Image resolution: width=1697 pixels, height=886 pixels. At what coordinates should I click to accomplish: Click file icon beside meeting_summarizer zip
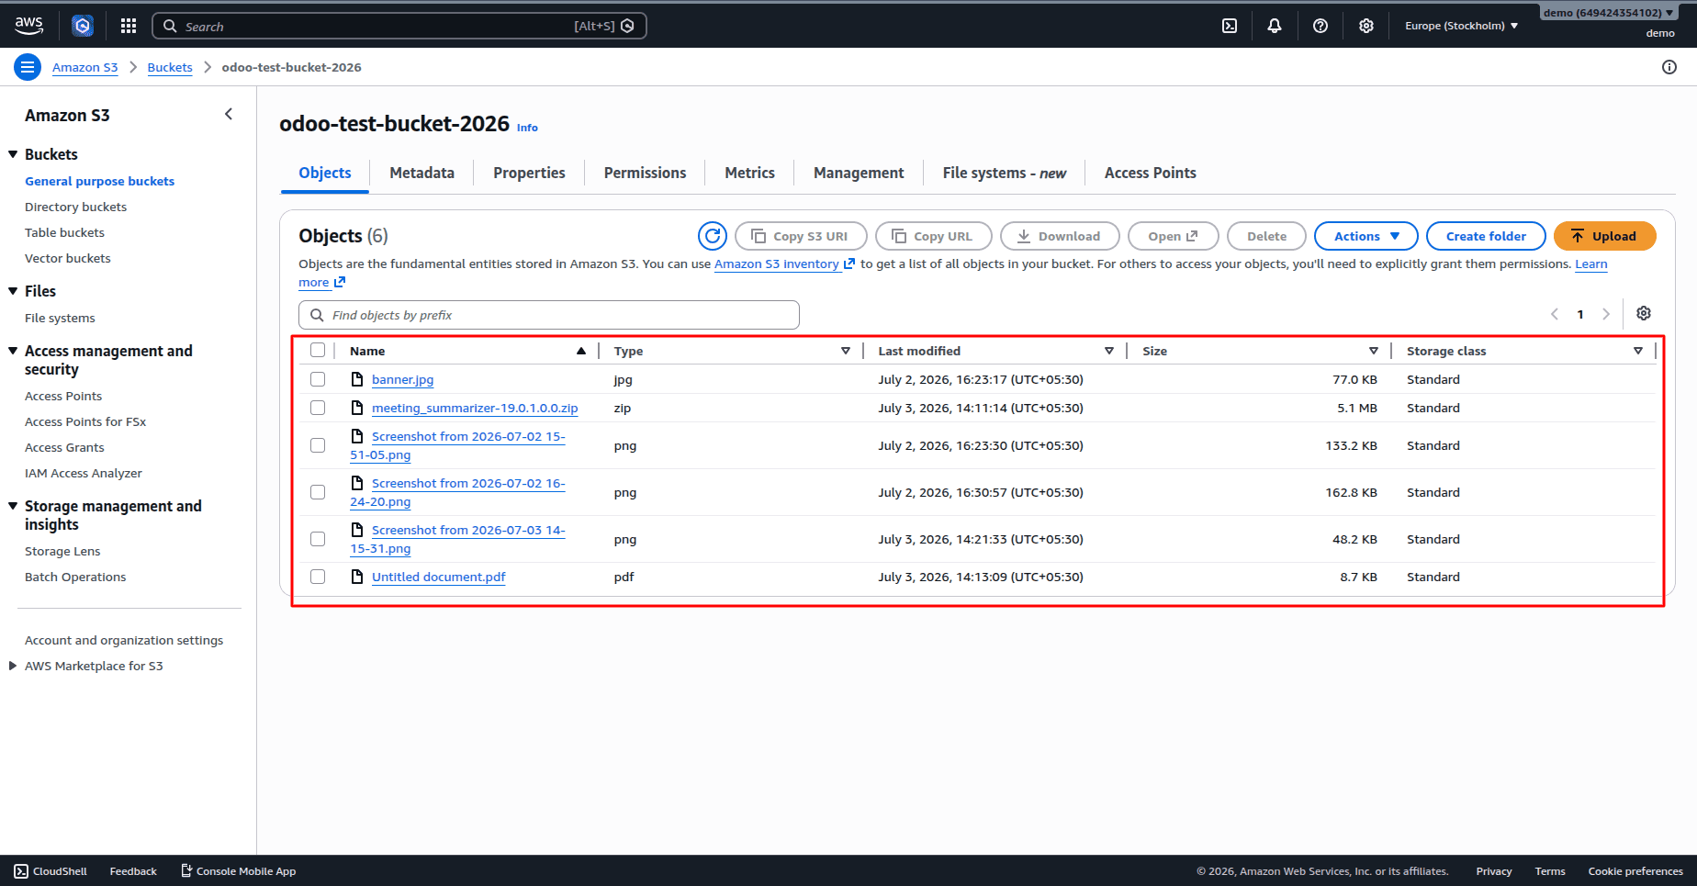coord(357,408)
